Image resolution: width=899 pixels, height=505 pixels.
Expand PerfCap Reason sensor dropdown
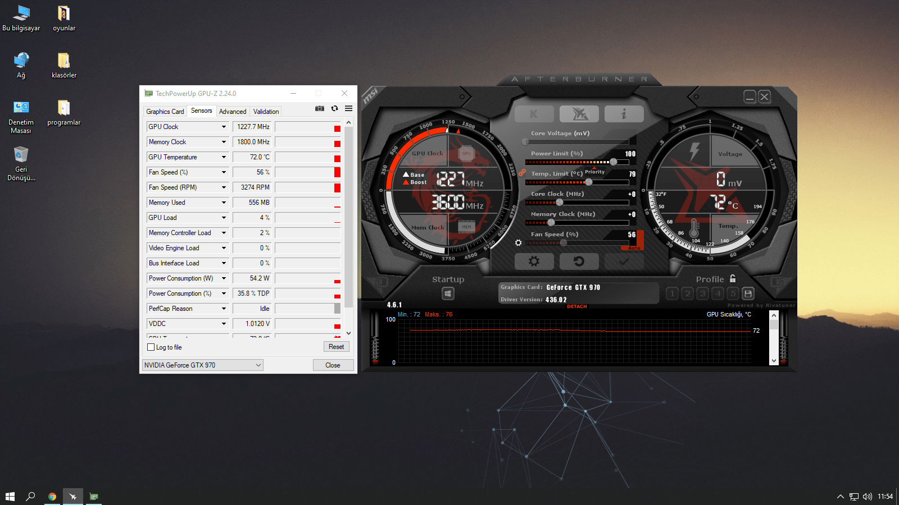click(x=224, y=309)
